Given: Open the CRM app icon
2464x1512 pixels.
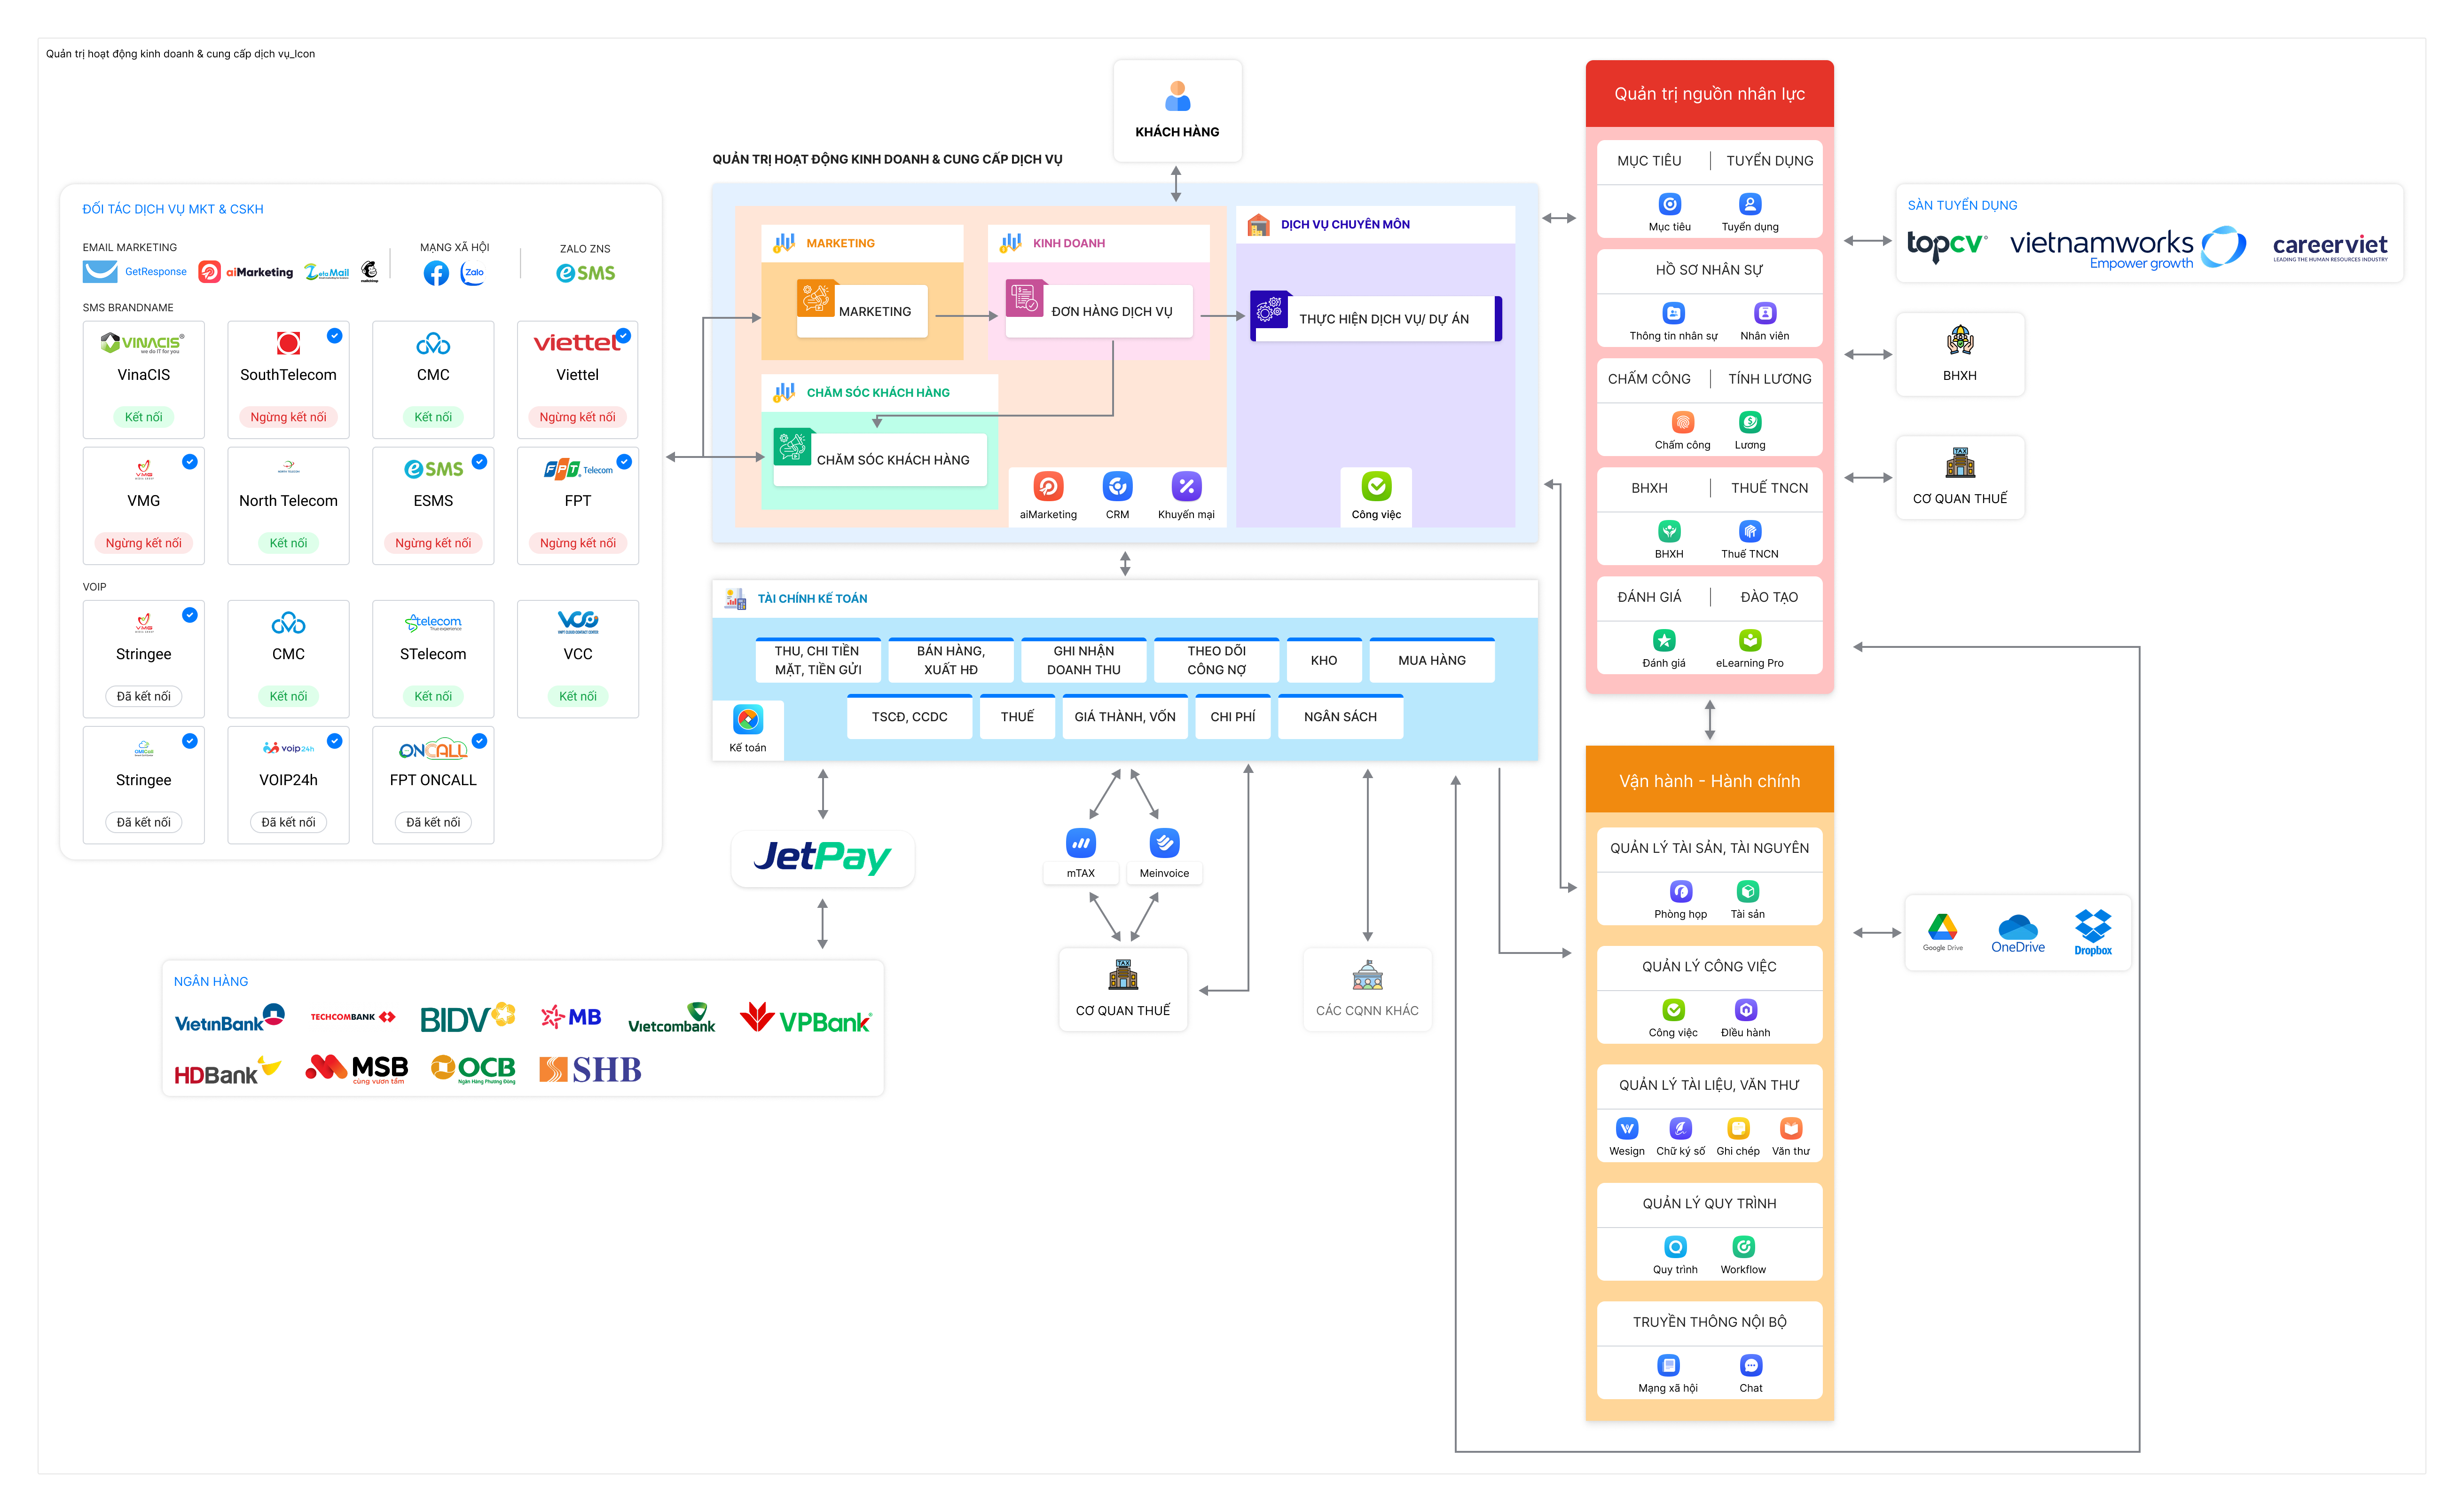Looking at the screenshot, I should 1117,487.
